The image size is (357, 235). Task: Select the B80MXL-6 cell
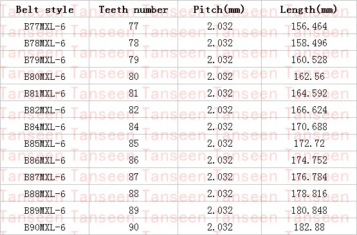(x=44, y=77)
